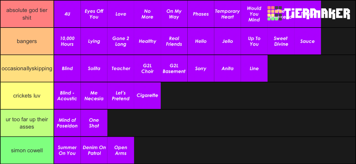Click the 'Temporary Heart' tile

(227, 14)
